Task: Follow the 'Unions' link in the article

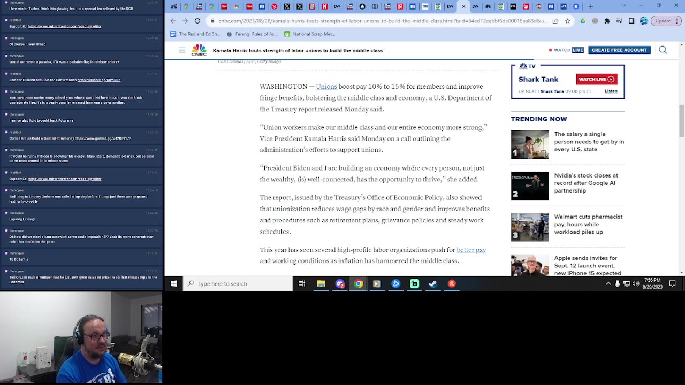Action: point(326,87)
